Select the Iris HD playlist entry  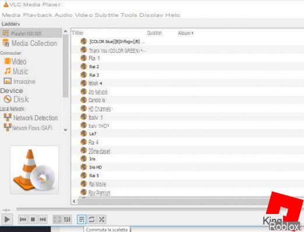pos(96,167)
